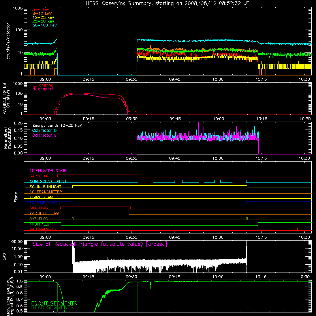
Task: Click the 100.00 value on SAS axis
Action: (x=16, y=241)
